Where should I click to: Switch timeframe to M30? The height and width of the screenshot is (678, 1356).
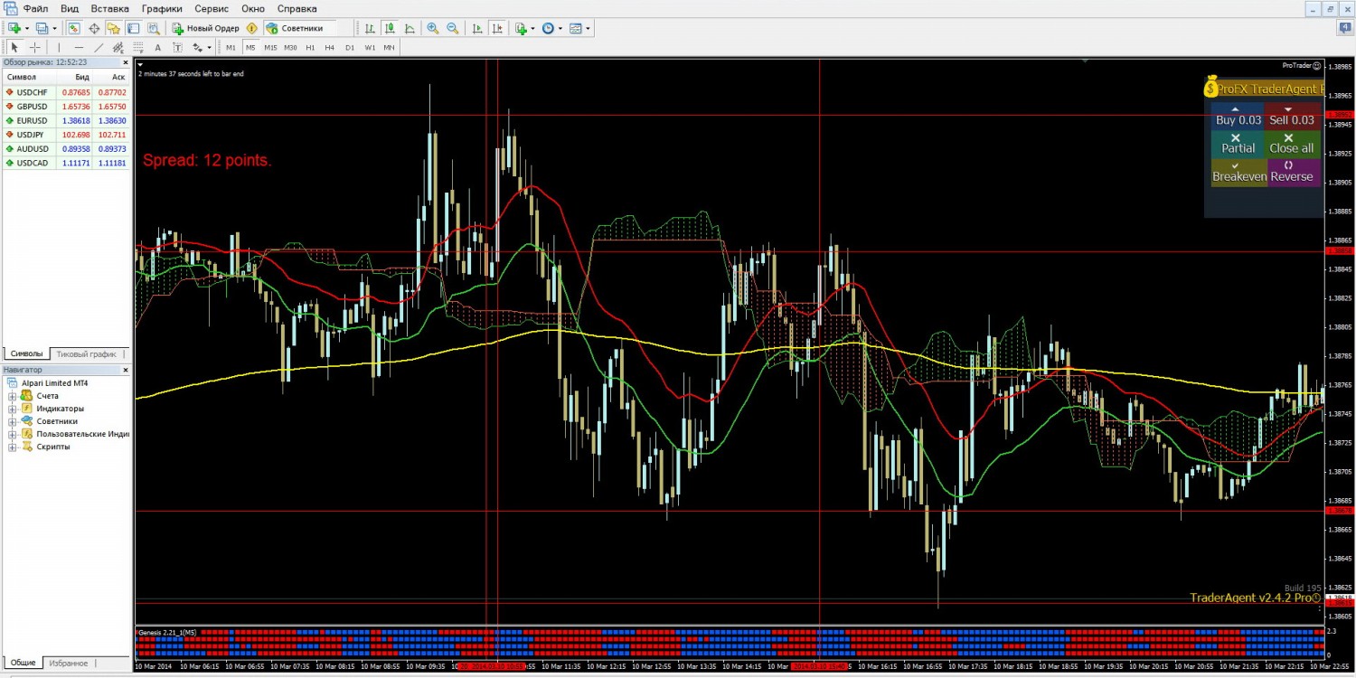(x=290, y=47)
